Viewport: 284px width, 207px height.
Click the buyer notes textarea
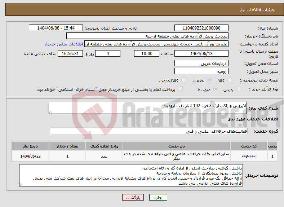(131, 175)
